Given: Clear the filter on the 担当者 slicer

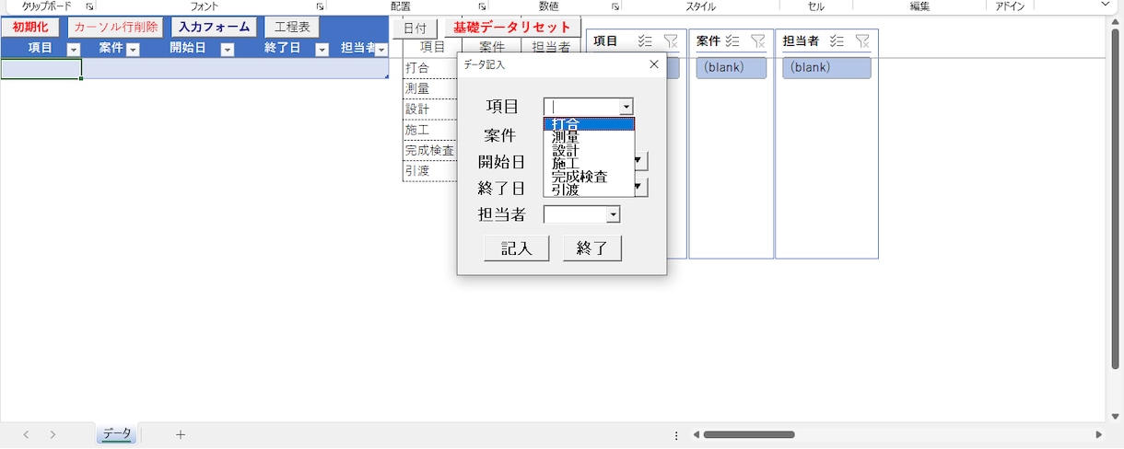Looking at the screenshot, I should coord(862,40).
